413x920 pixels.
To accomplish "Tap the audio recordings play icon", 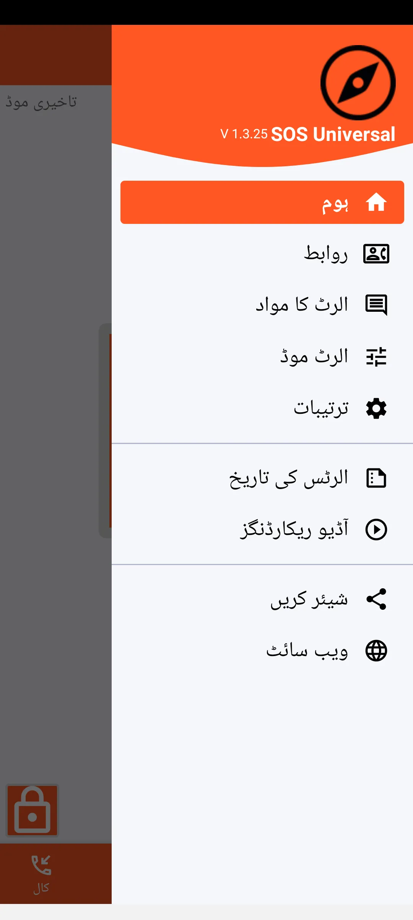I will click(376, 530).
